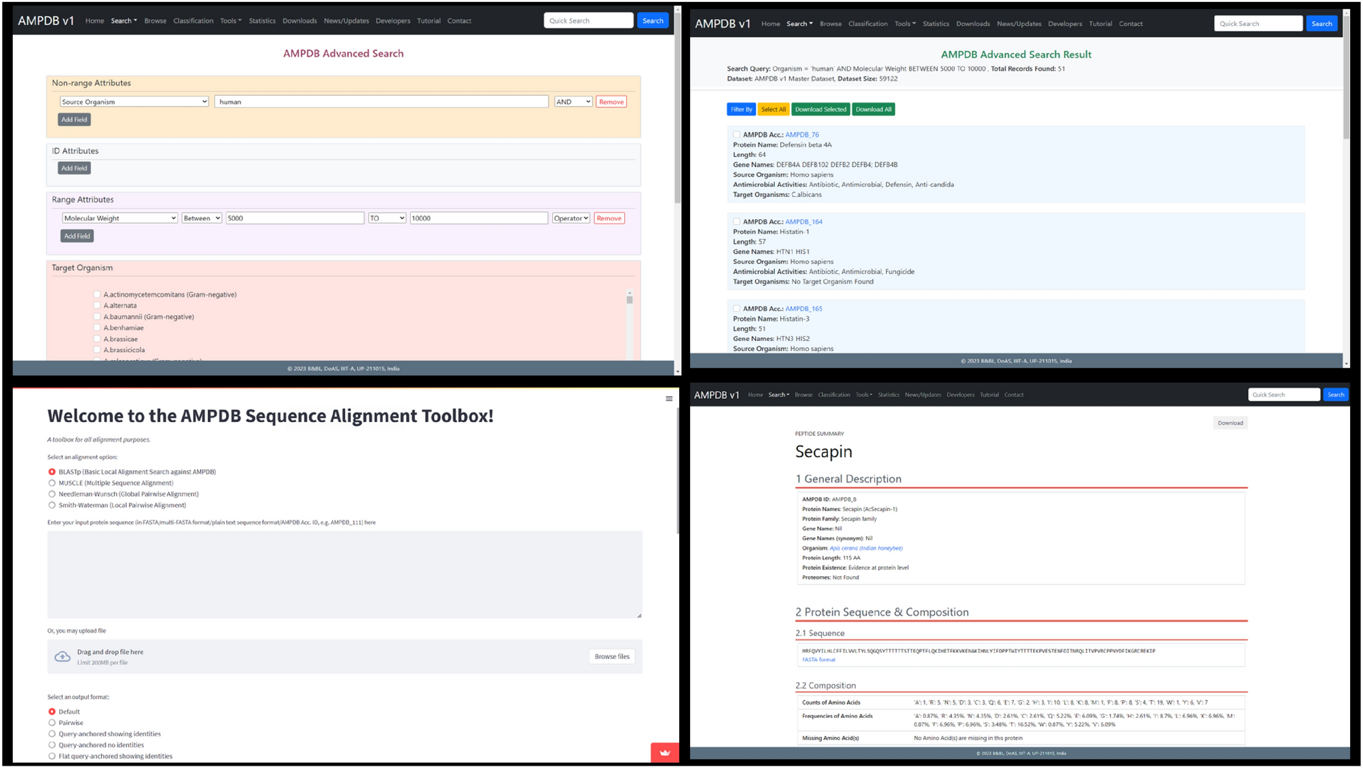Check the A.alternata target organism box

tap(97, 306)
